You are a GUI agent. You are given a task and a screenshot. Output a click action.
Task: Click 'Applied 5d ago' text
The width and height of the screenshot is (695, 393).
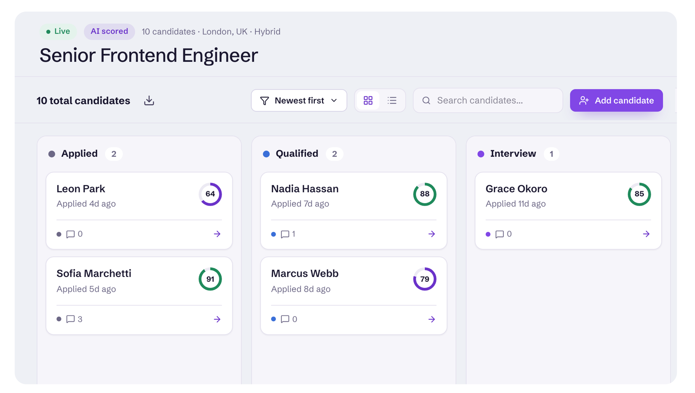86,289
